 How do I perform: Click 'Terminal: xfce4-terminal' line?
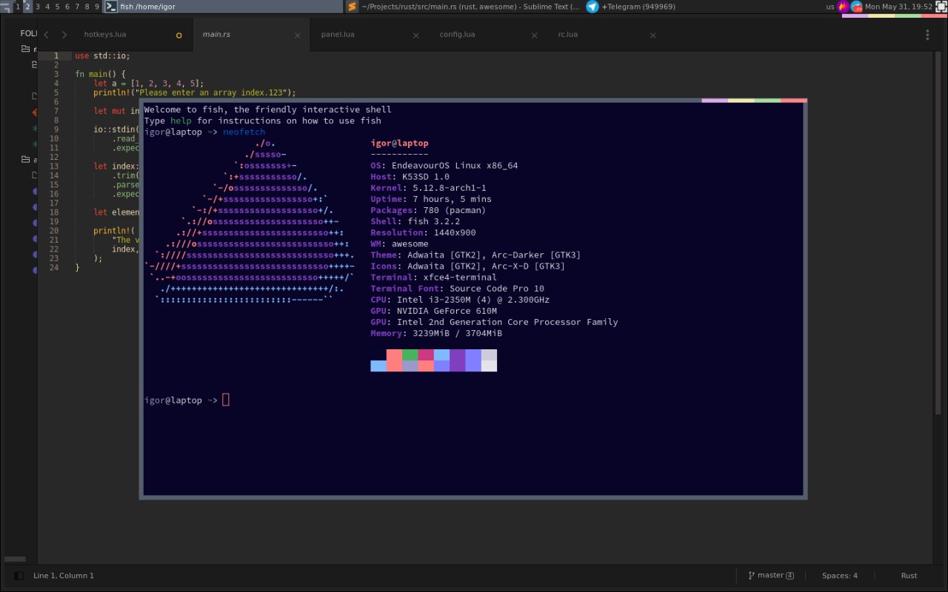click(433, 277)
